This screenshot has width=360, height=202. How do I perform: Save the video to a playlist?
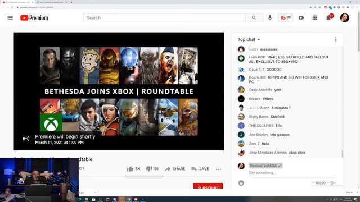[200, 169]
